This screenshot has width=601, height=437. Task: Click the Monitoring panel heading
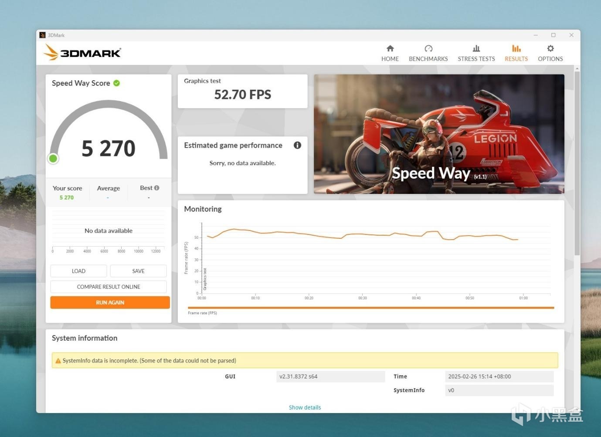coord(203,209)
